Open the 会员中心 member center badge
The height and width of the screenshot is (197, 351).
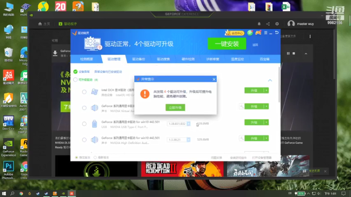point(234,33)
